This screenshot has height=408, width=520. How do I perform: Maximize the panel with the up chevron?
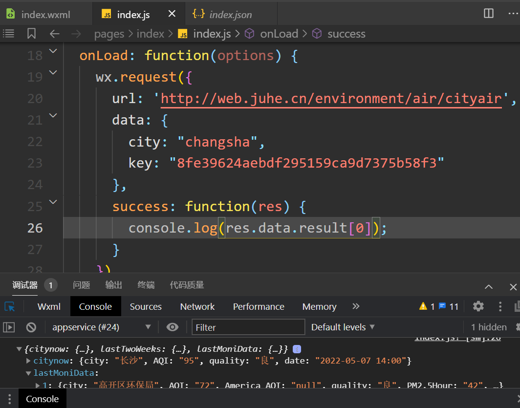click(489, 287)
